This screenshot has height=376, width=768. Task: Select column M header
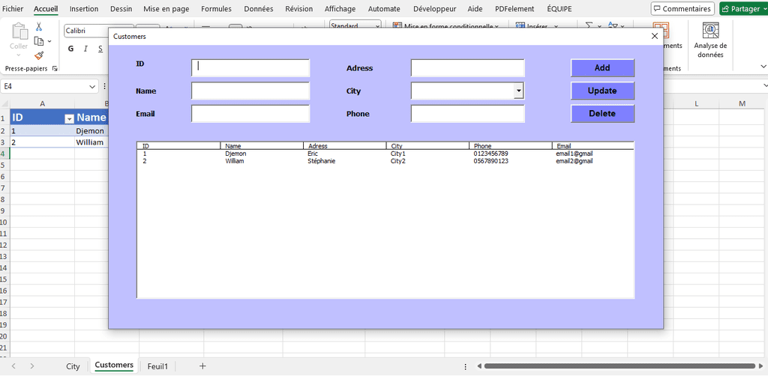click(x=742, y=103)
